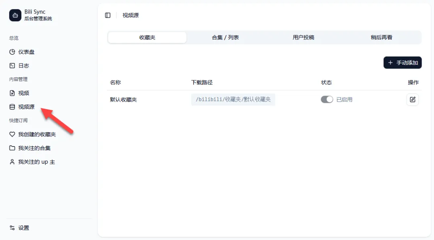Screen dimensions: 434x240
Task: Click the 视频源 database icon
Action: (12, 107)
